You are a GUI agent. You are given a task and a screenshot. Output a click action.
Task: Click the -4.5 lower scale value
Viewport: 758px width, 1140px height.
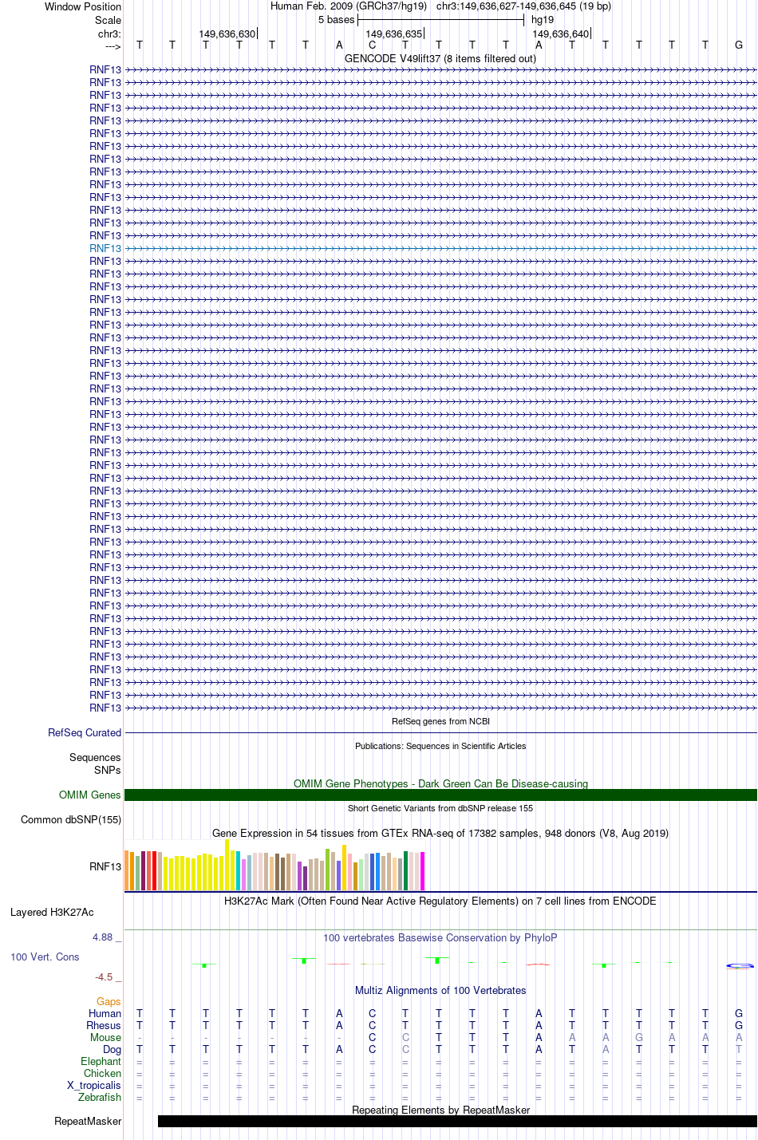point(104,977)
